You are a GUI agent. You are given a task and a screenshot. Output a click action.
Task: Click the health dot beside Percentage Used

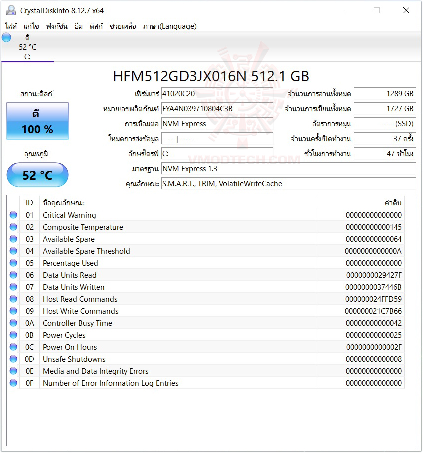tap(13, 263)
